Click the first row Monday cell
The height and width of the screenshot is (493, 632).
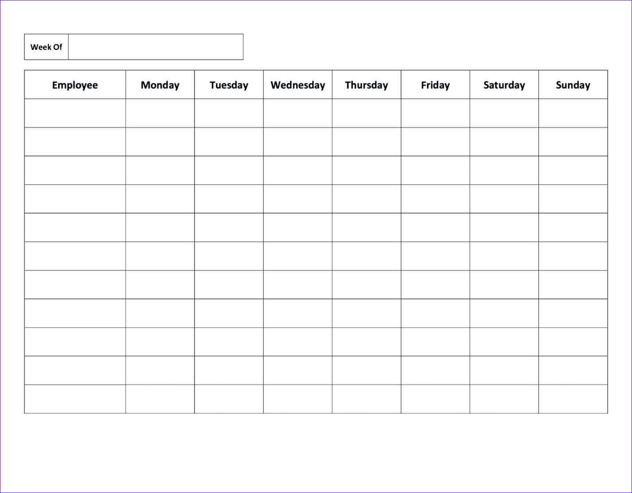[160, 113]
